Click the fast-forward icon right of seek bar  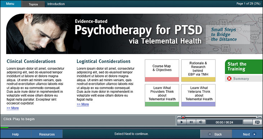(x=260, y=118)
